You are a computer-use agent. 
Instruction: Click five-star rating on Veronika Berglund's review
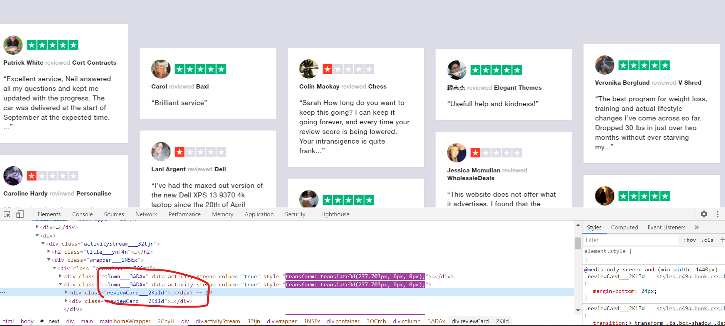[644, 65]
